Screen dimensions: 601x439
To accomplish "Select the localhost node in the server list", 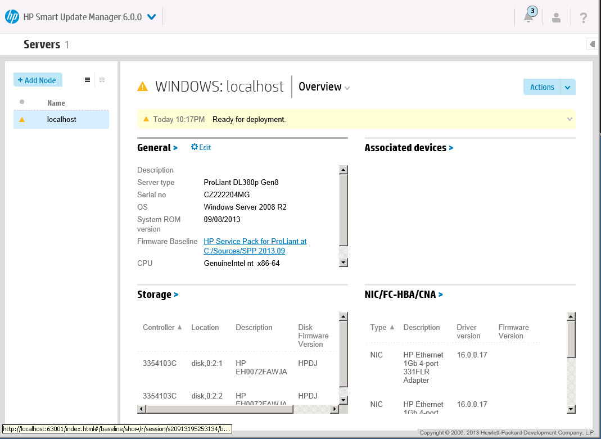I will (61, 120).
